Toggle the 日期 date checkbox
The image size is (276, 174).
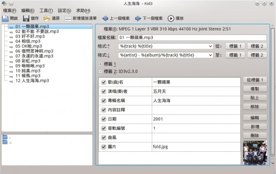point(104,119)
